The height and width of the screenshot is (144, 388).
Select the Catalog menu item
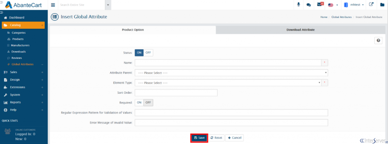[x=23, y=25]
